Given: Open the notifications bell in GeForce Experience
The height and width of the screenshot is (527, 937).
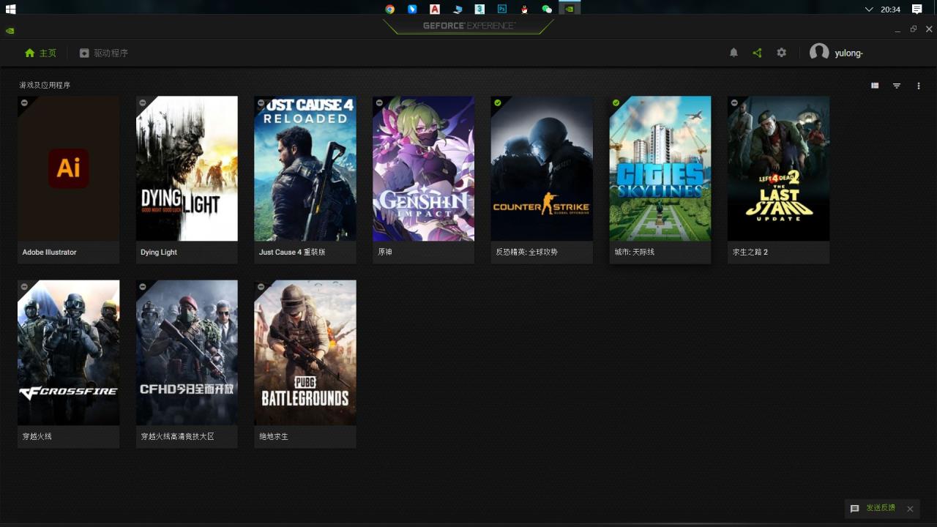Looking at the screenshot, I should click(x=733, y=53).
